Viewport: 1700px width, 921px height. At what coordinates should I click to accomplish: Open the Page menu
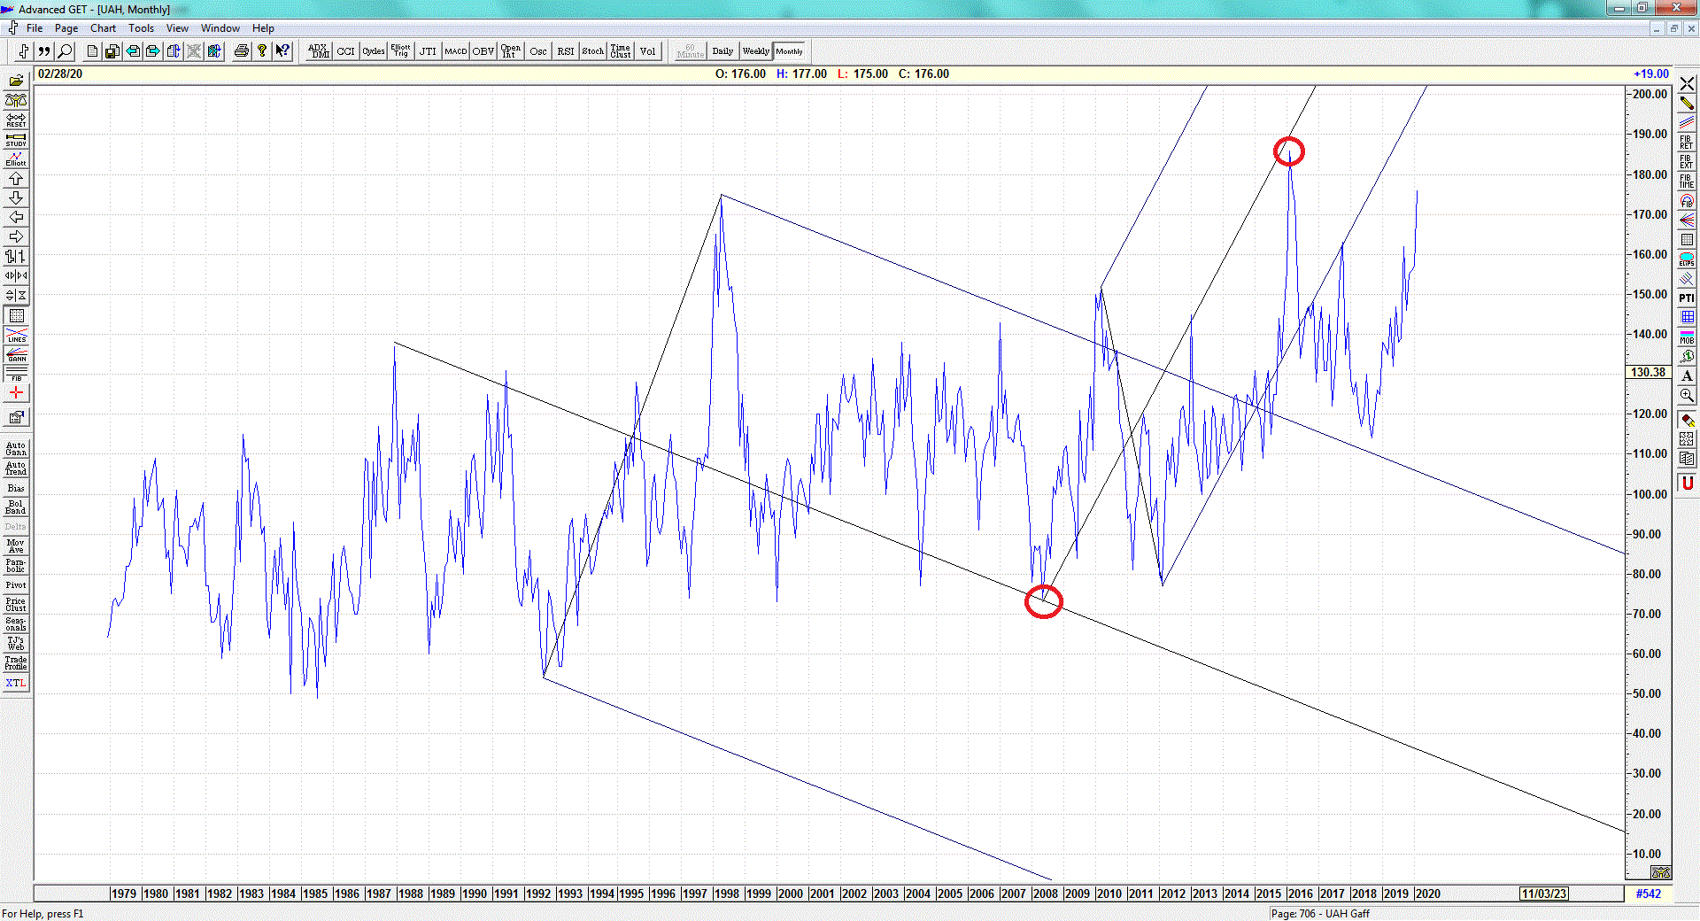coord(66,28)
